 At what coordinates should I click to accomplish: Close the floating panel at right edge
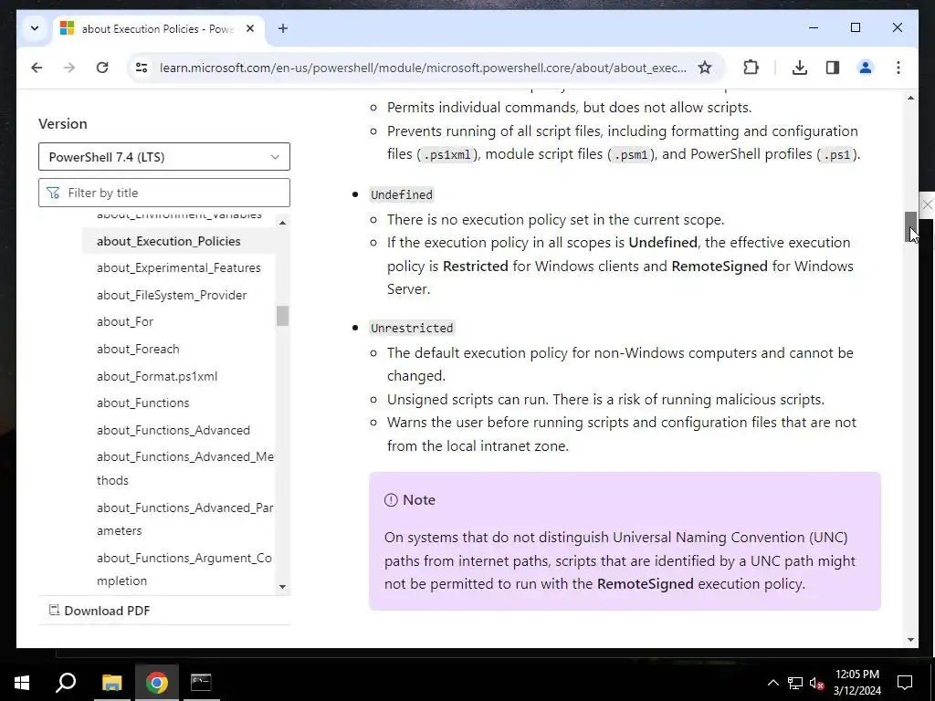point(928,205)
